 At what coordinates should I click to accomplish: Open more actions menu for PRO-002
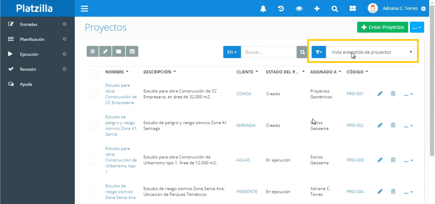tap(408, 126)
